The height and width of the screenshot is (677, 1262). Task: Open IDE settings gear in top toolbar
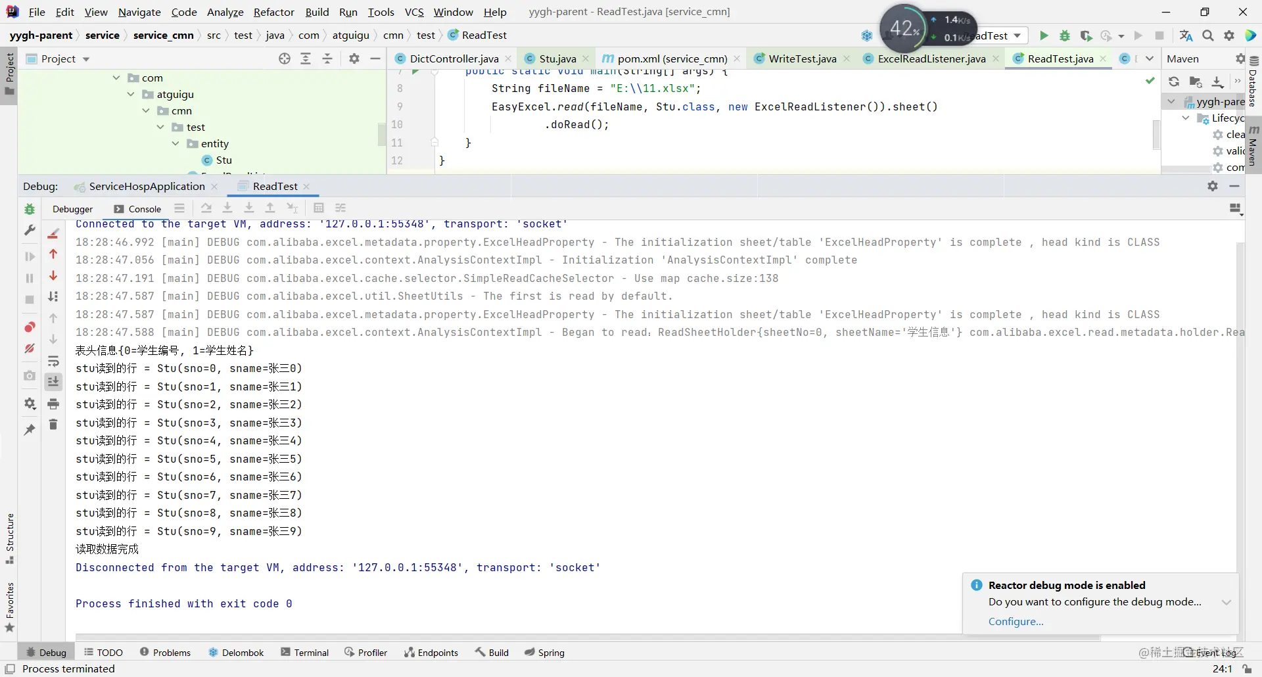(1229, 35)
